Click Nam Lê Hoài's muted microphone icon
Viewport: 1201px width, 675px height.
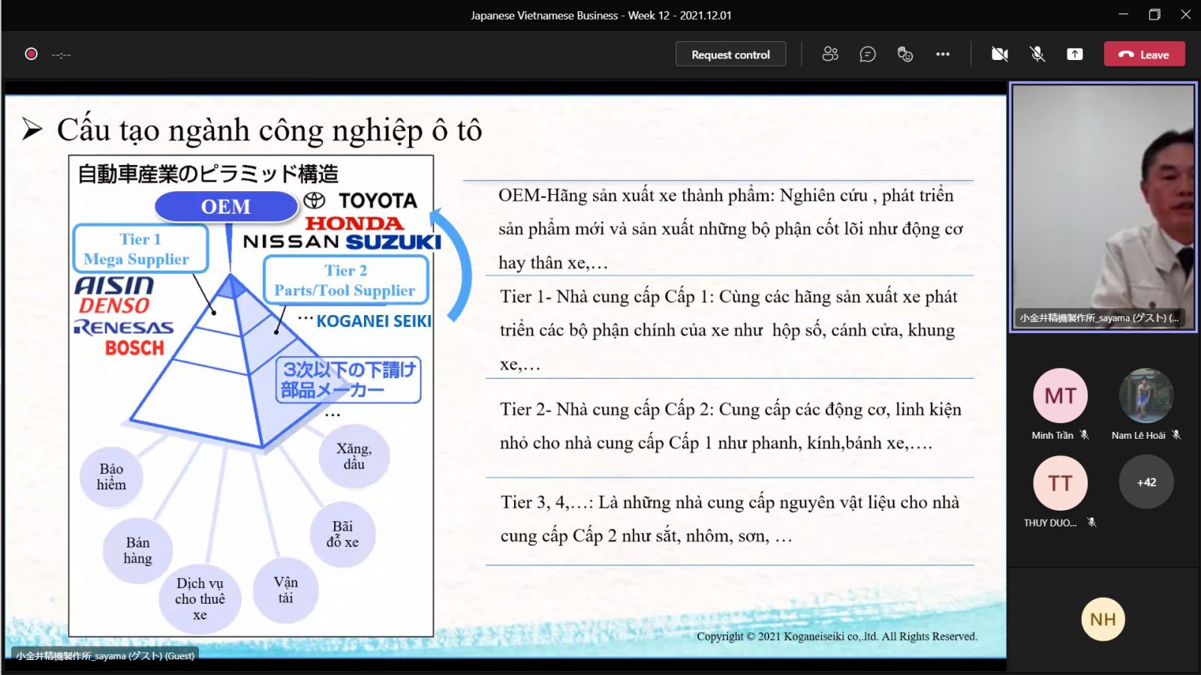click(x=1176, y=435)
